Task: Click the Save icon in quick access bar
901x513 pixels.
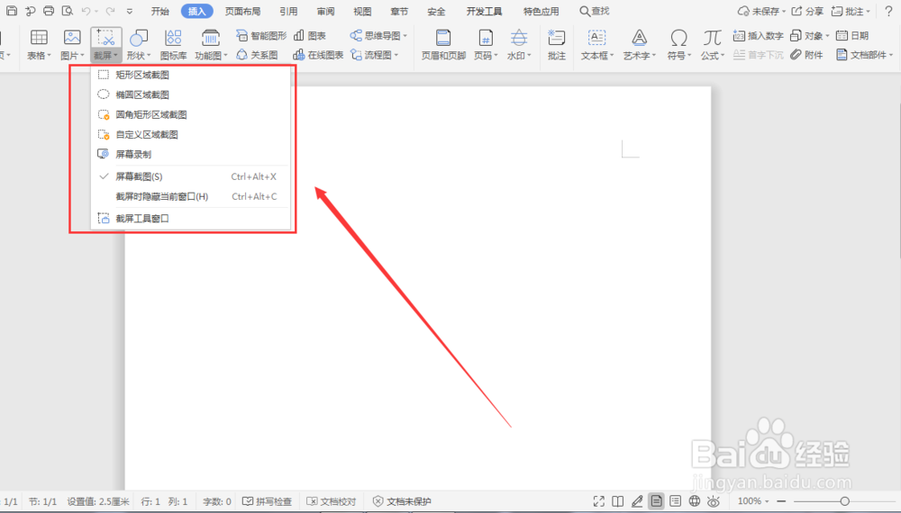Action: point(12,11)
